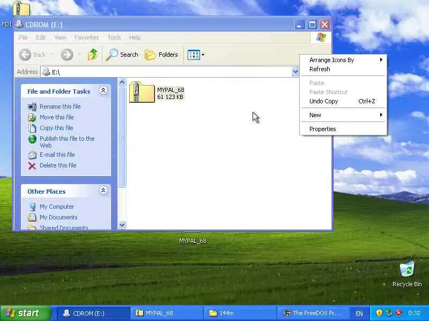
Task: Open the Edit menu
Action: (41, 37)
